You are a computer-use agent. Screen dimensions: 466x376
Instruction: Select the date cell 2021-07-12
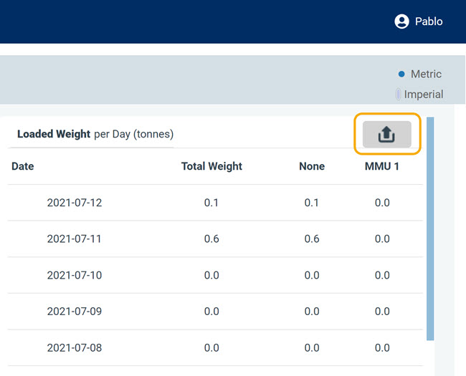pyautogui.click(x=75, y=203)
